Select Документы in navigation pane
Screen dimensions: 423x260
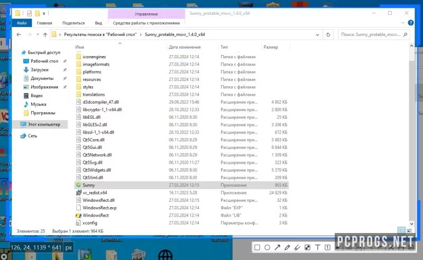(x=42, y=78)
